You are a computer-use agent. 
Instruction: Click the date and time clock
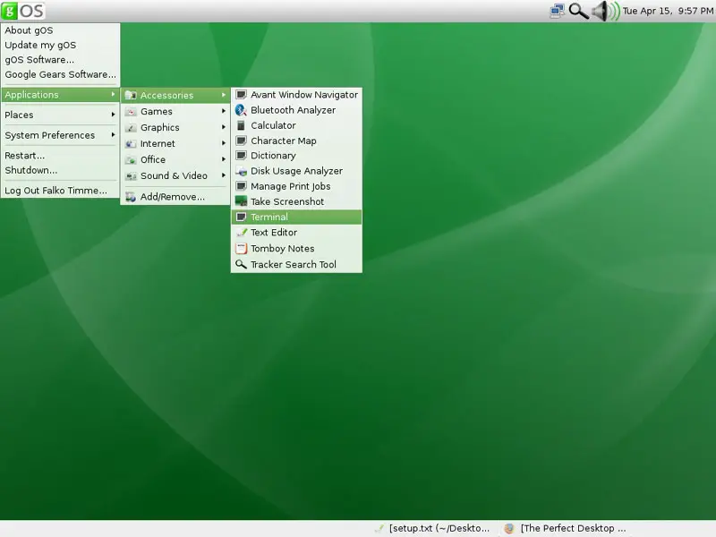[668, 11]
